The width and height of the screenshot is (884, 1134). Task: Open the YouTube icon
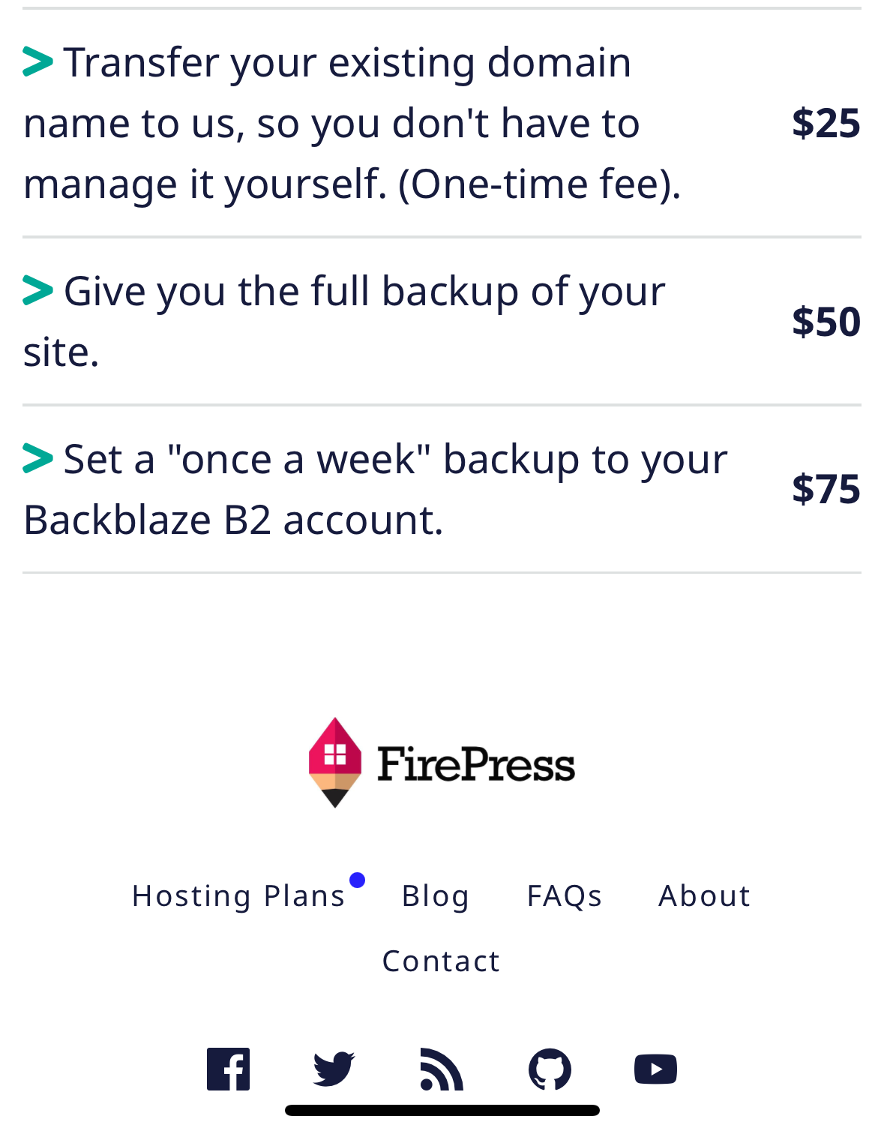(655, 1069)
